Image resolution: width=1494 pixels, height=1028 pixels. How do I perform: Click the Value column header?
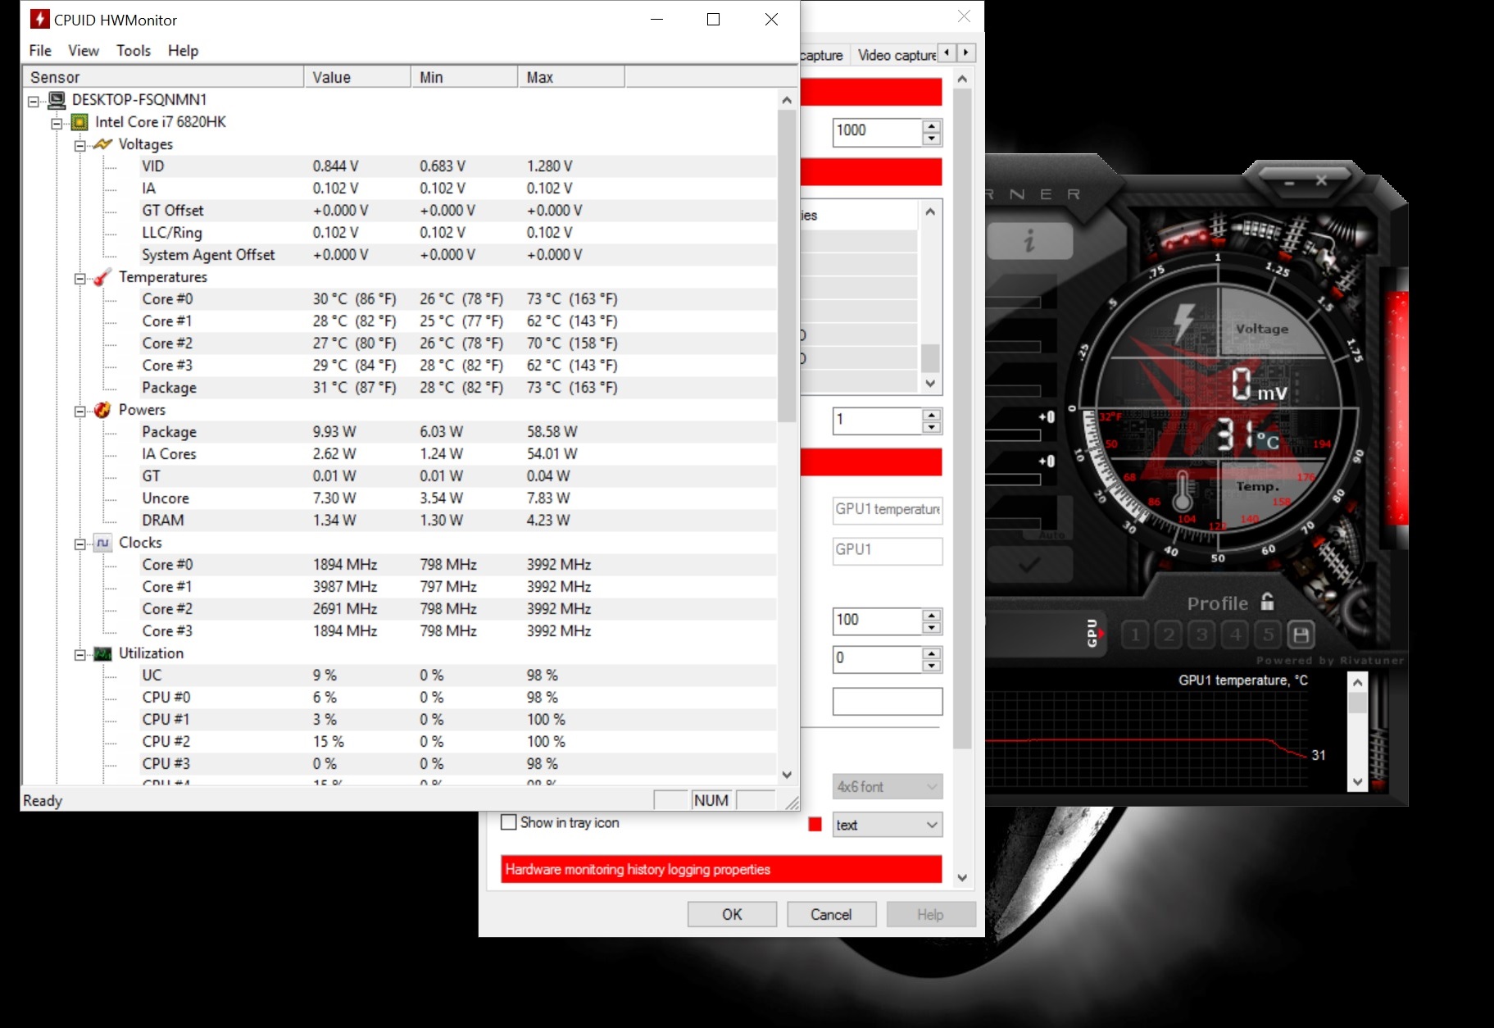click(x=357, y=77)
